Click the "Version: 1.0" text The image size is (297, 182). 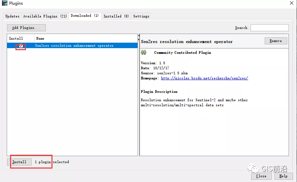pyautogui.click(x=153, y=63)
